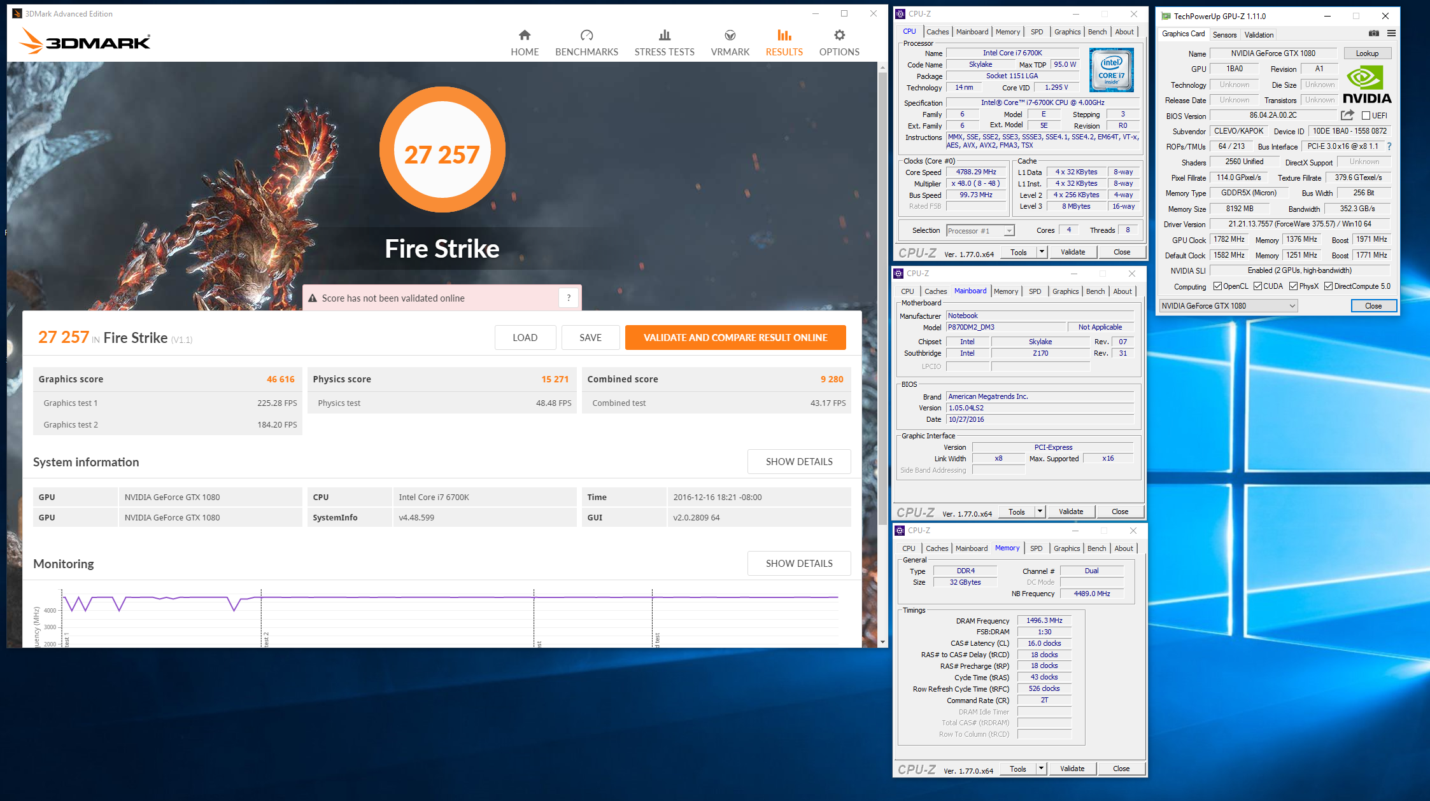Toggle the CUDA checkbox
Viewport: 1430px width, 801px height.
coord(1257,286)
